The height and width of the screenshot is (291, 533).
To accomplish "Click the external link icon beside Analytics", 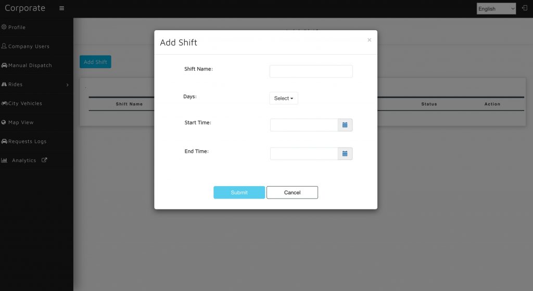I will 44,160.
